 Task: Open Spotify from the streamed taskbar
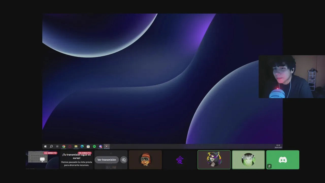pyautogui.click(x=94, y=146)
